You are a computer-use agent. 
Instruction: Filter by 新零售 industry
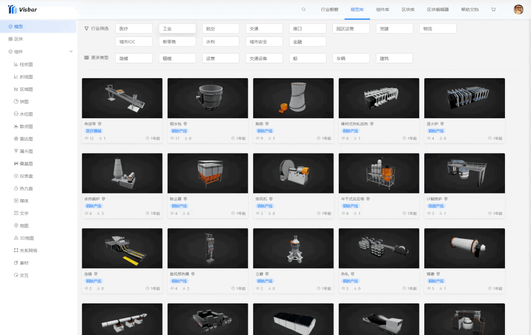pyautogui.click(x=177, y=42)
